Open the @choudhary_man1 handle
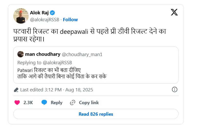 coord(82,55)
